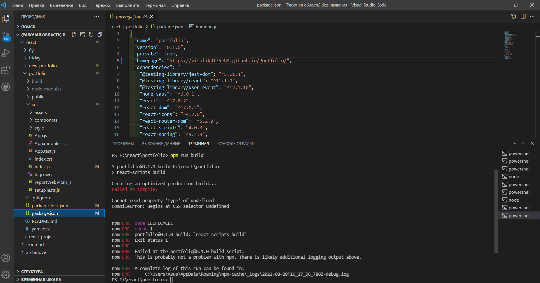
Task: Open Source Control view with 3K+ badge
Action: point(6,36)
